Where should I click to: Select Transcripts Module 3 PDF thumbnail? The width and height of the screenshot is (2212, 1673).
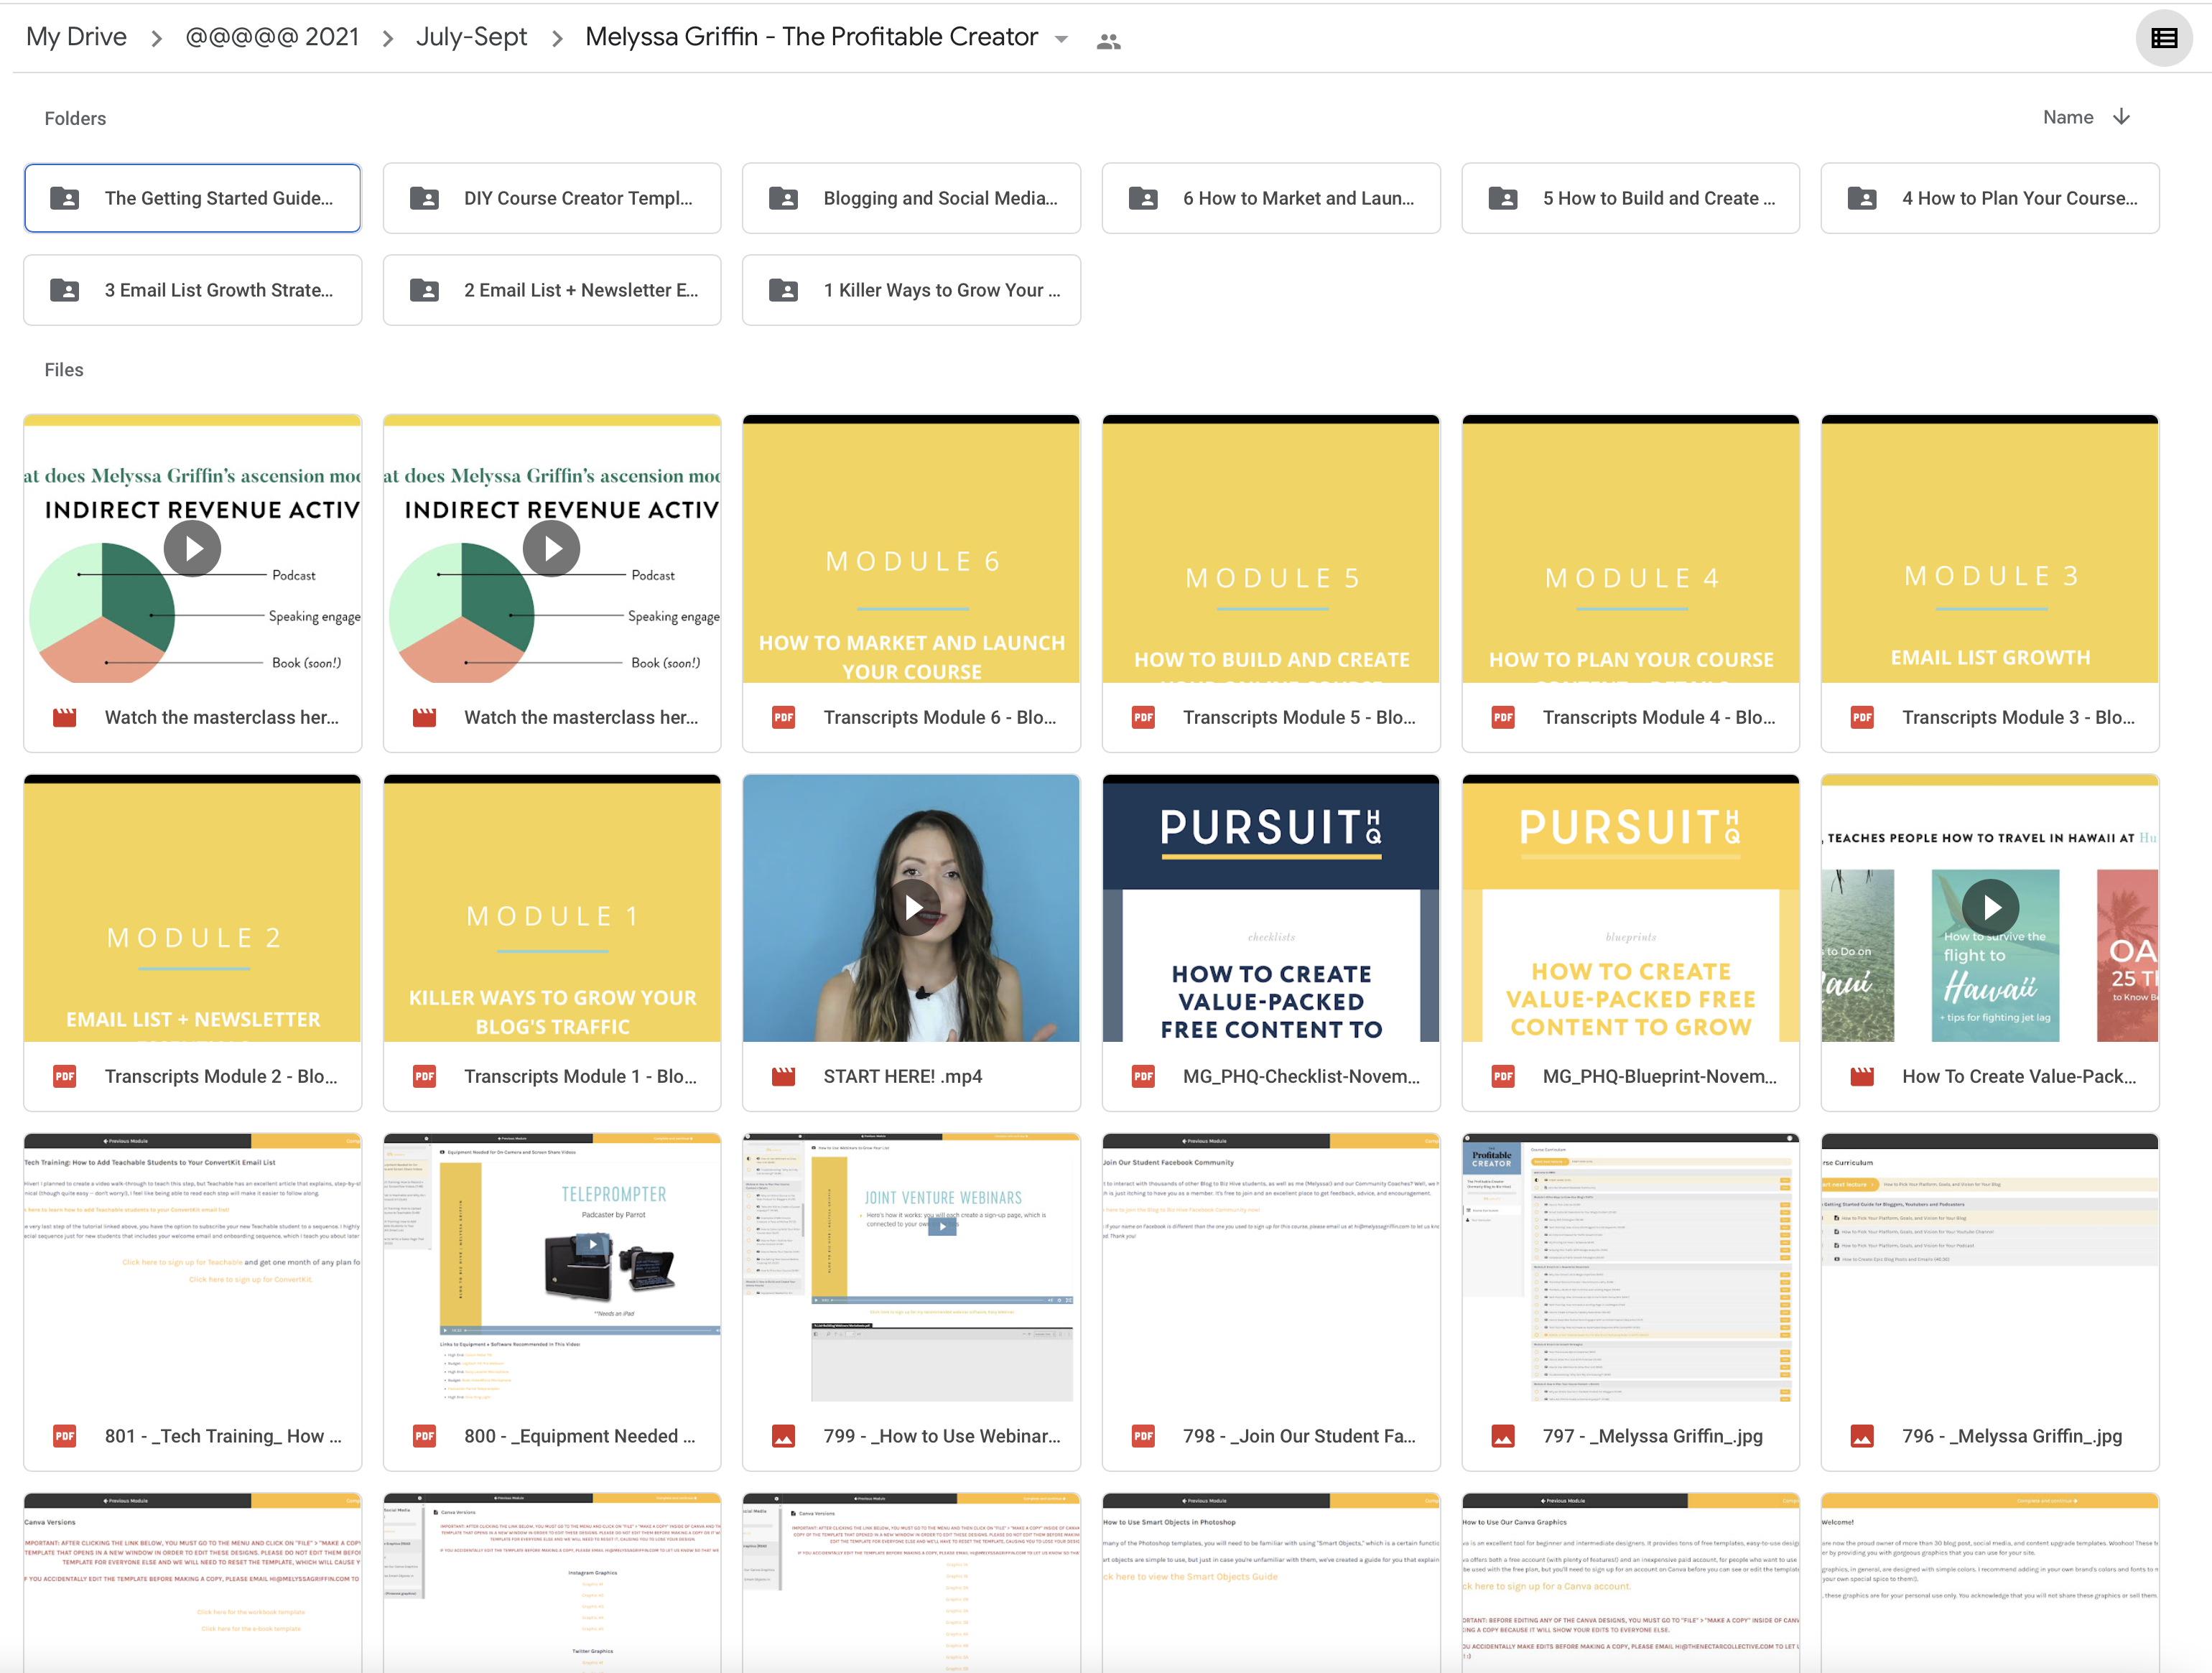click(x=1990, y=549)
